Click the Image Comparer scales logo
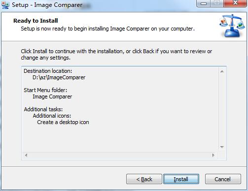This screenshot has width=248, height=191. pos(232,26)
